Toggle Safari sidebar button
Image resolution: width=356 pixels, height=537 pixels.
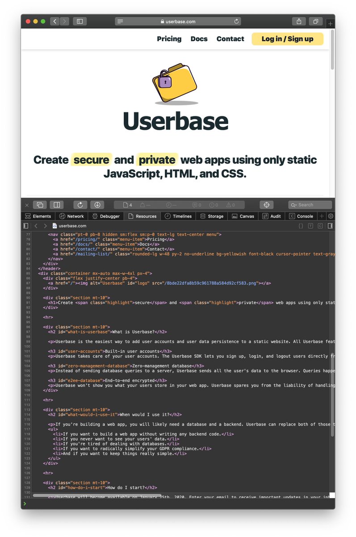[x=80, y=21]
